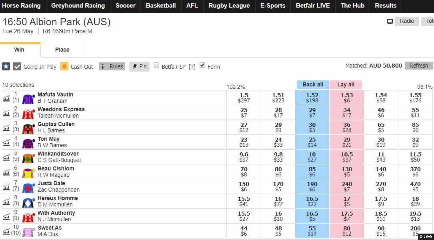Disable the Form checkbox
This screenshot has height=240, width=434.
click(202, 66)
